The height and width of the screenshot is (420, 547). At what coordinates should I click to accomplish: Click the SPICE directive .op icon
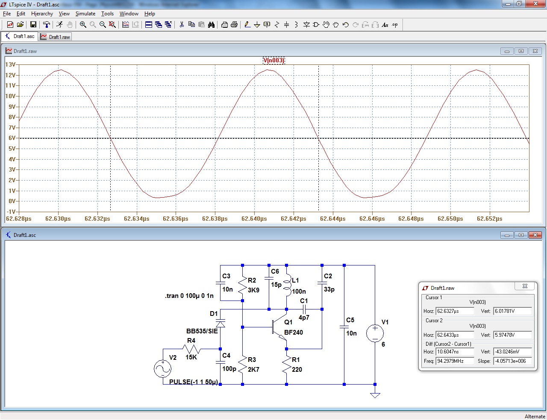(x=395, y=25)
